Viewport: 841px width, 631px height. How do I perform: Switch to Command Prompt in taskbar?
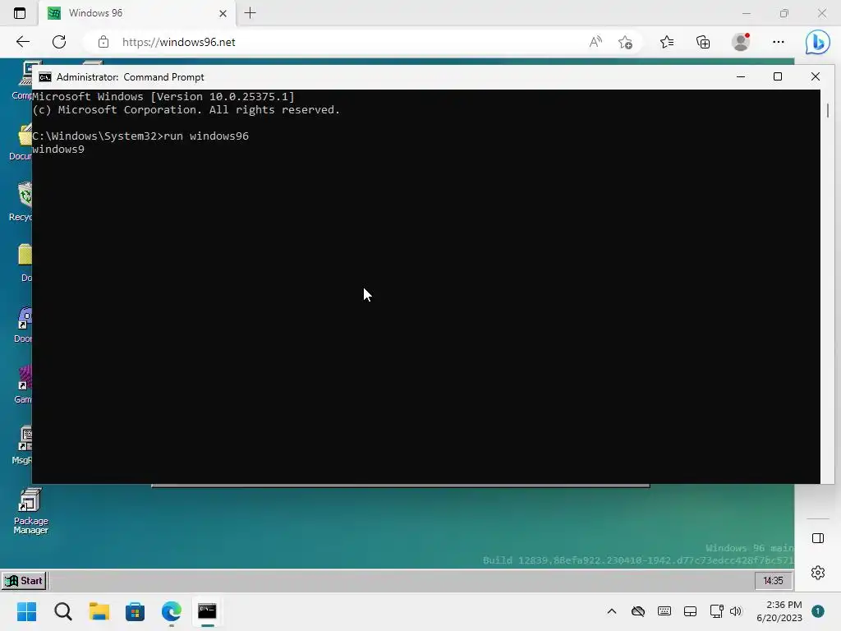207,611
